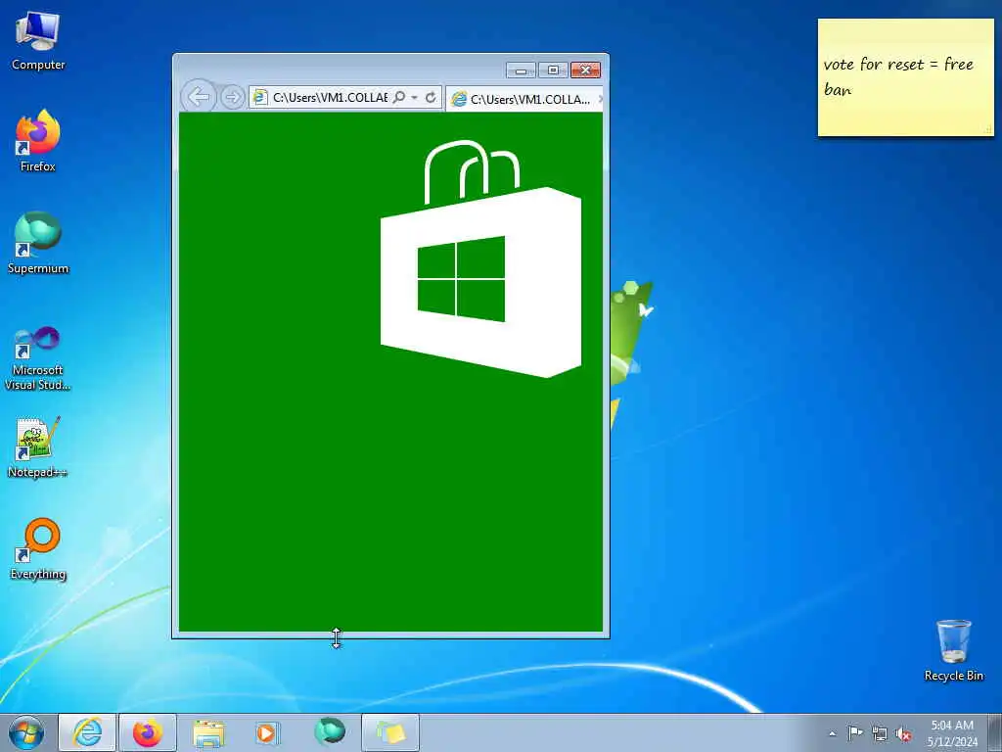Maximize the Internet Explorer window
Image resolution: width=1002 pixels, height=752 pixels.
point(553,70)
